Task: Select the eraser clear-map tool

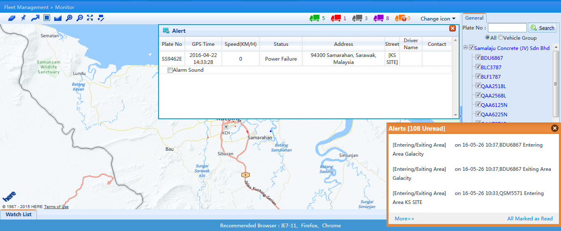Action: pos(11,18)
